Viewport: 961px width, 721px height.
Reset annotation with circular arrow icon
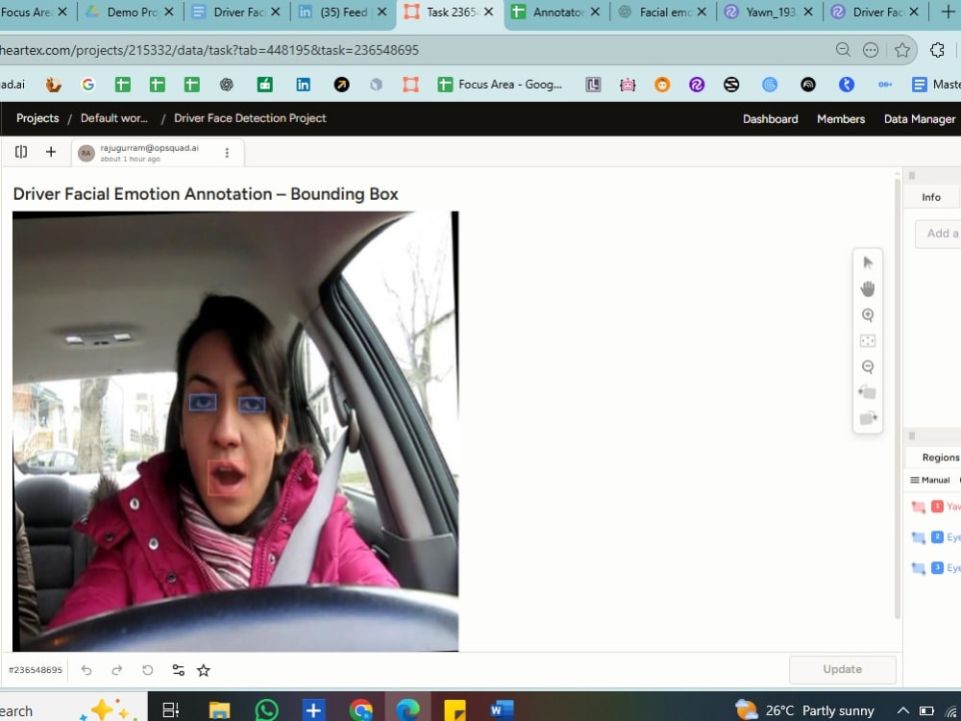point(148,670)
